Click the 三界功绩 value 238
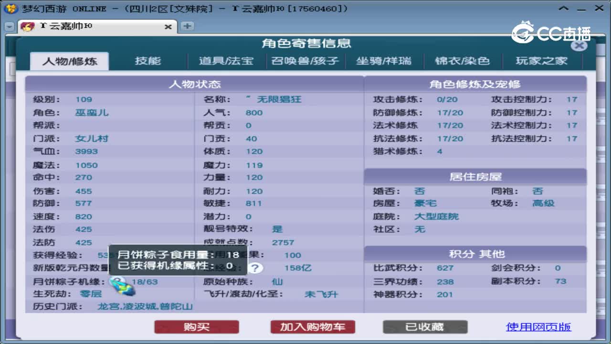611x344 pixels. click(445, 282)
